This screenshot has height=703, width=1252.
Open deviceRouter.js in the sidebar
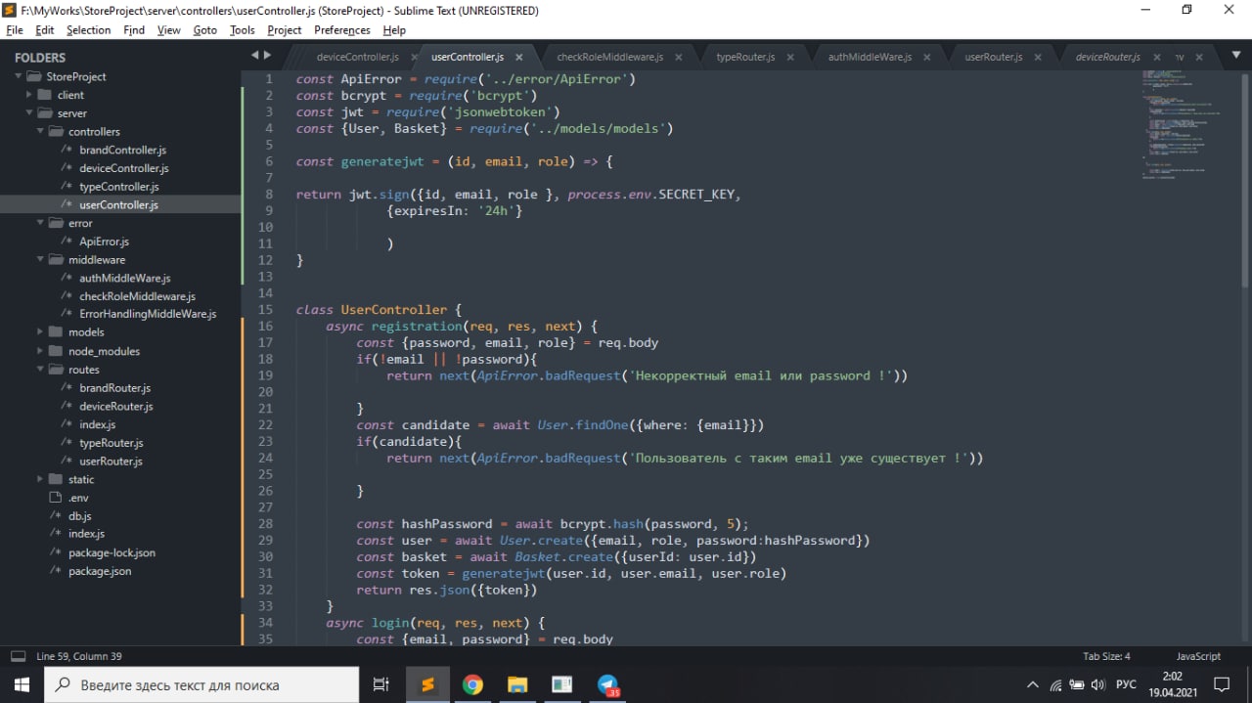tap(115, 406)
